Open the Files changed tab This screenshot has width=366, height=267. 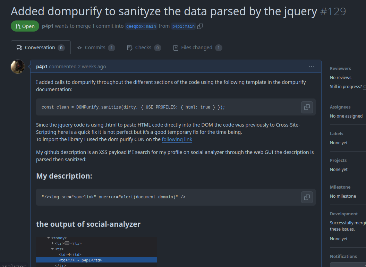pos(196,48)
